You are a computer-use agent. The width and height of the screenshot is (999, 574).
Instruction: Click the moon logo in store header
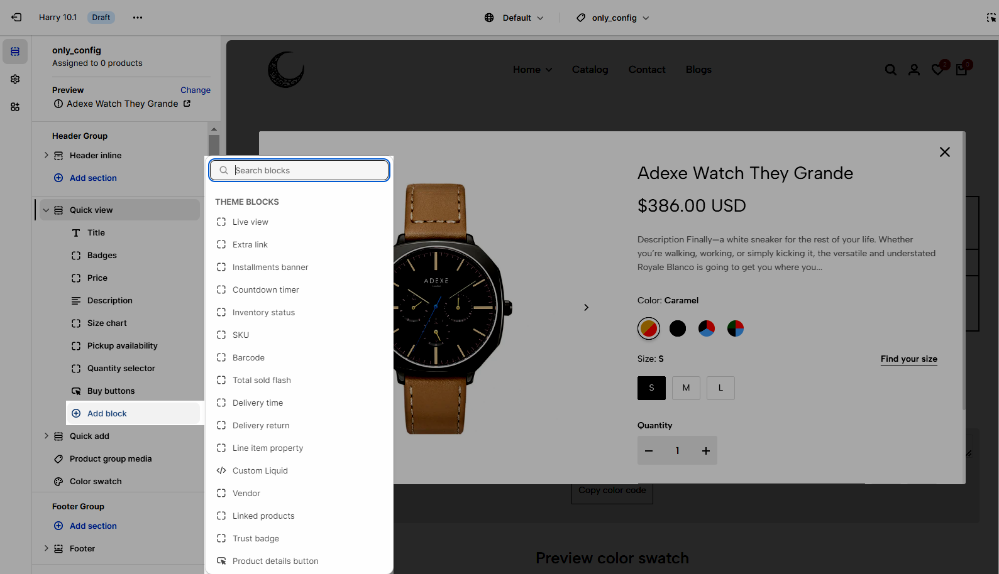(x=286, y=70)
